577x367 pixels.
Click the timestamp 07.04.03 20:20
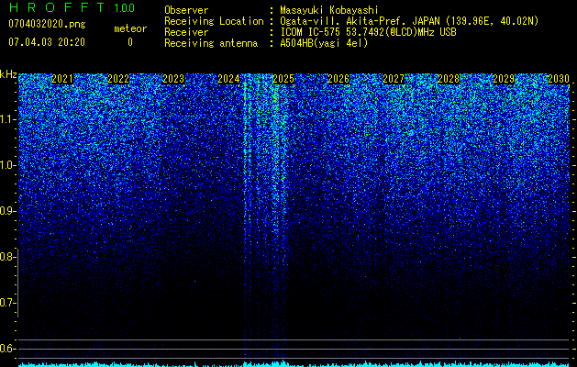point(47,42)
